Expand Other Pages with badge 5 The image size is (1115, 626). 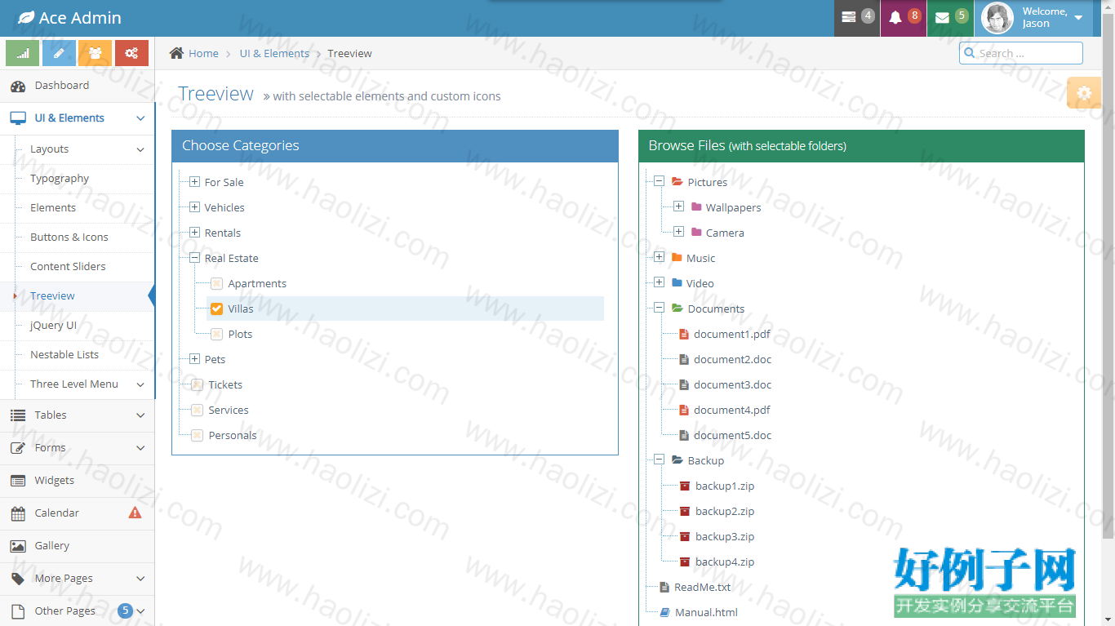click(78, 611)
